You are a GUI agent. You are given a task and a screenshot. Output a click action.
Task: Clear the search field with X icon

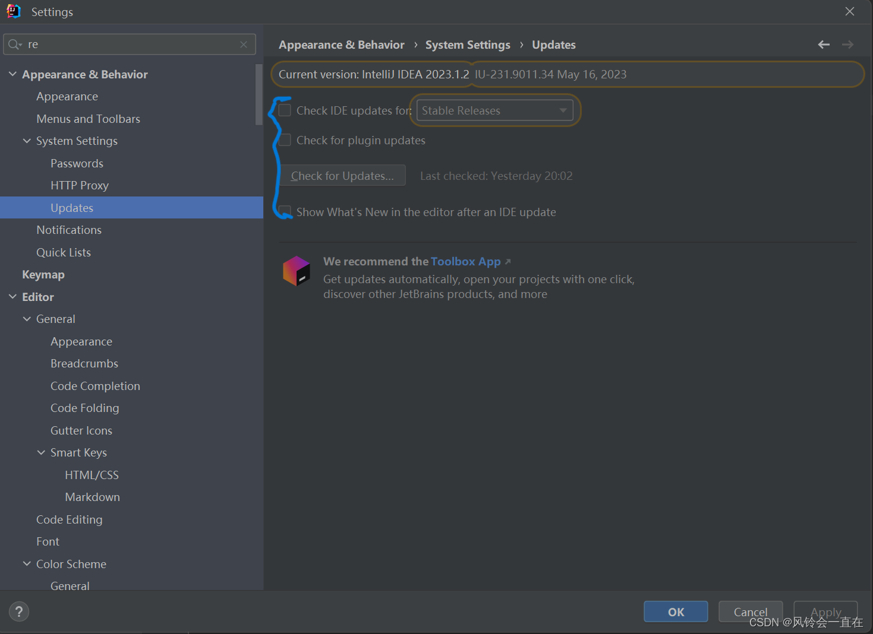coord(244,45)
